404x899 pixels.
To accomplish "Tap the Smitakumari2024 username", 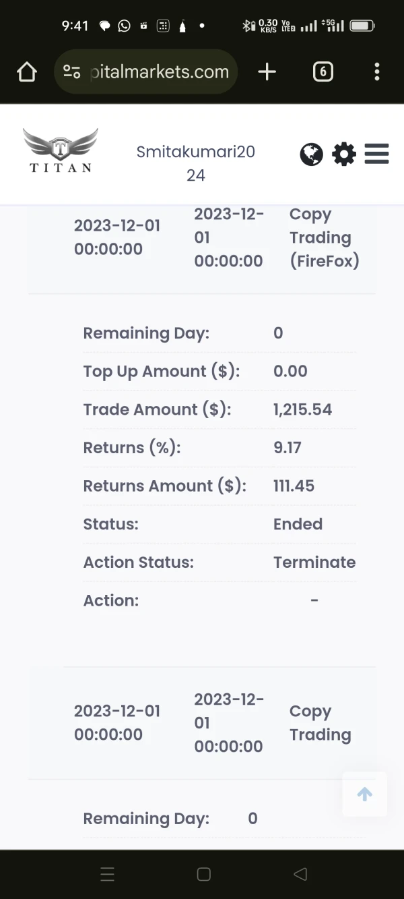I will point(195,163).
